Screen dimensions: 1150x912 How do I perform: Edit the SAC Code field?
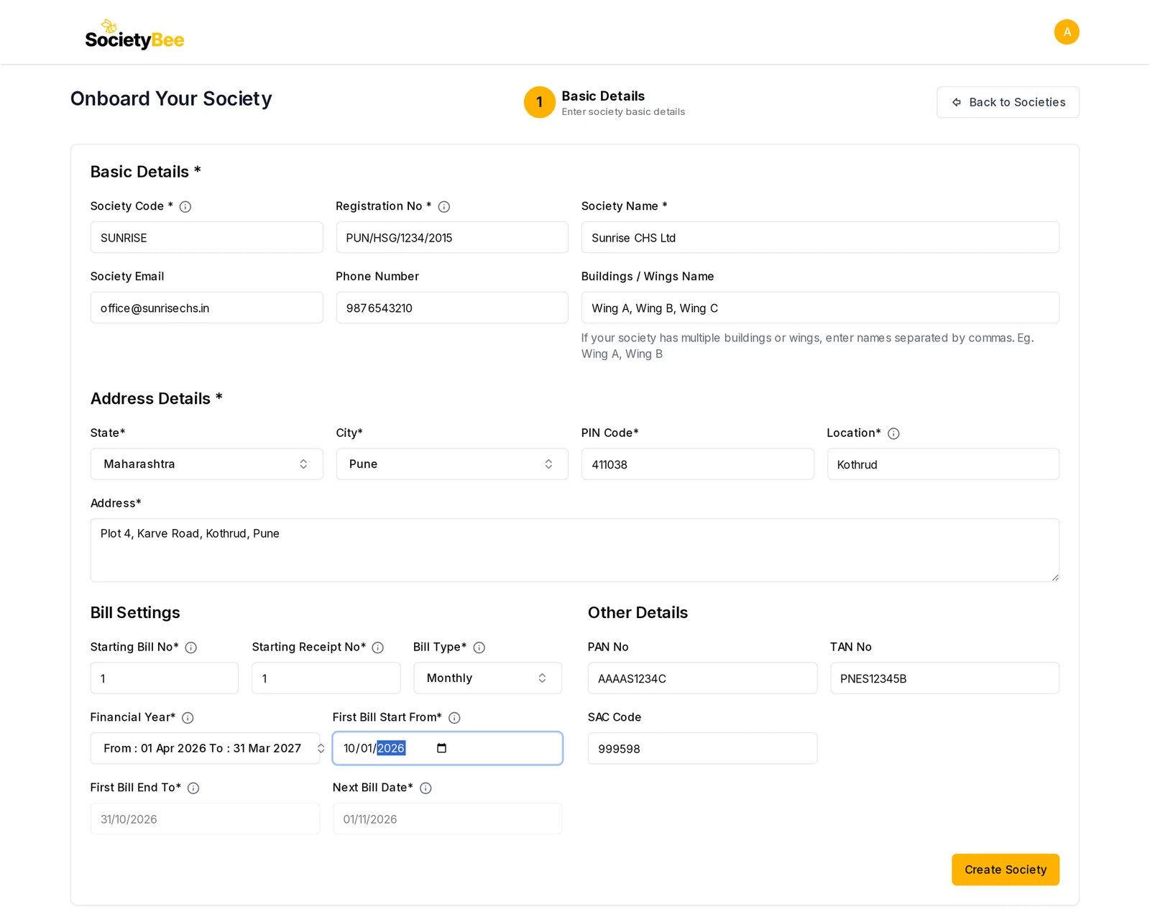click(702, 749)
